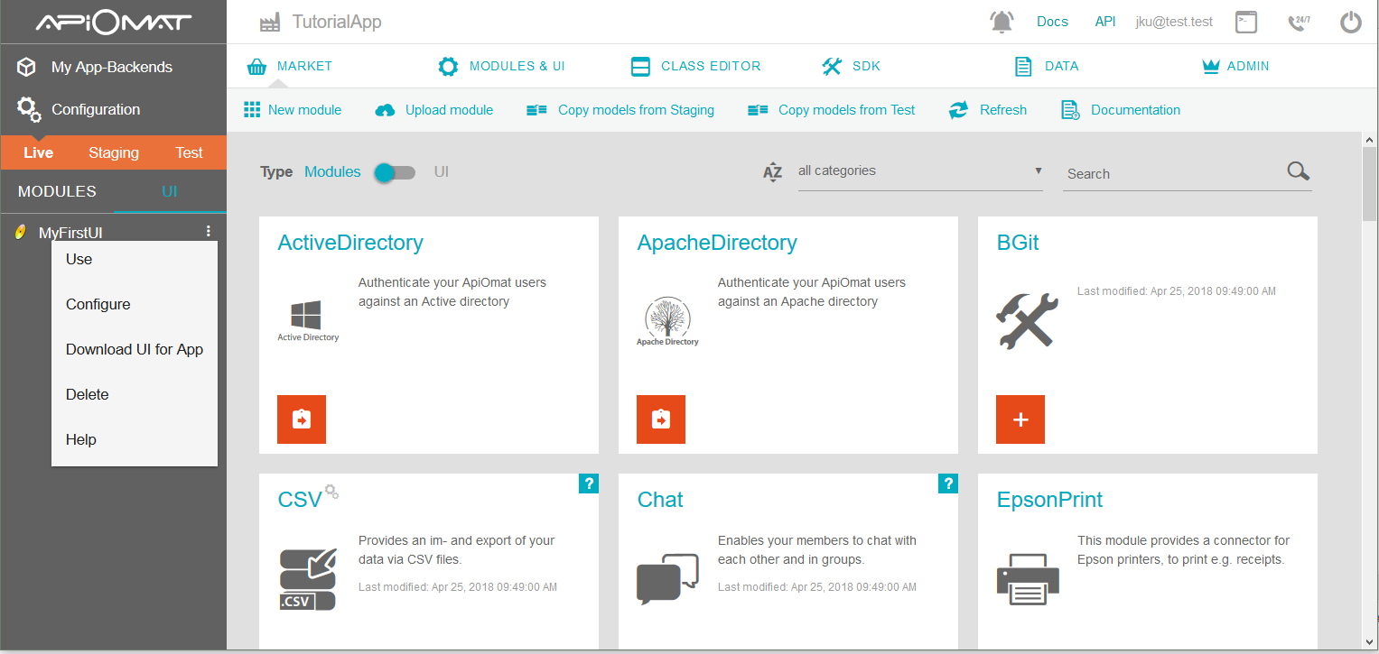Open the ActiveDirectory module title
This screenshot has height=654, width=1379.
[350, 243]
